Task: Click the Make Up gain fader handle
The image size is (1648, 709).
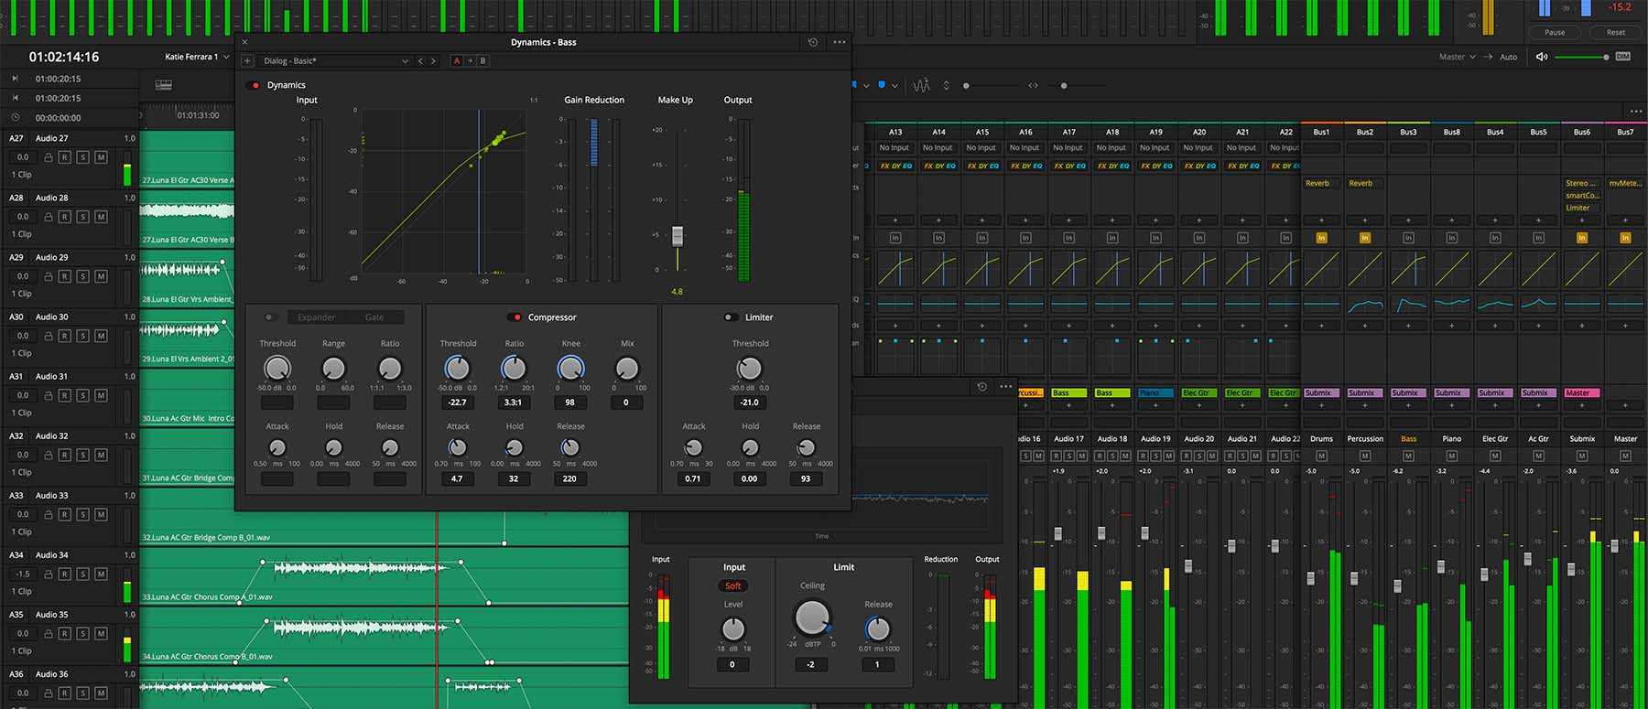Action: (x=678, y=236)
